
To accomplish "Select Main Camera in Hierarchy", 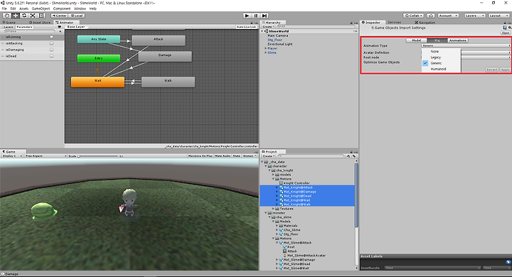I will (278, 36).
